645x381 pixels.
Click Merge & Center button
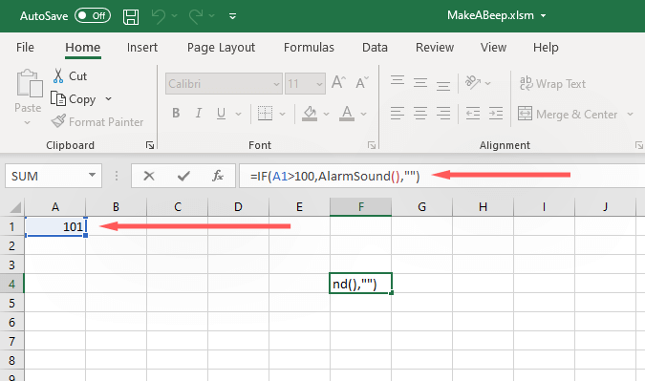click(x=568, y=114)
